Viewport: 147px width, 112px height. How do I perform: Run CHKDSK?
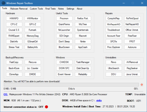pyautogui.click(x=64, y=62)
